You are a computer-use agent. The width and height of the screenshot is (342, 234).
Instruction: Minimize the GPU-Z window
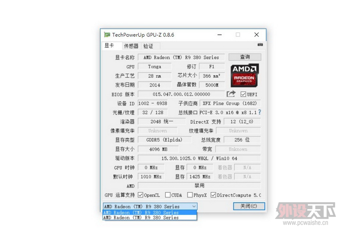pos(220,35)
